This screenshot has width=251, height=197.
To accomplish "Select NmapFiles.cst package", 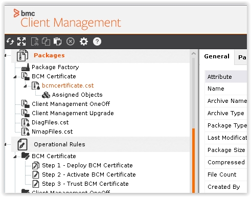I will pyautogui.click(x=52, y=132).
